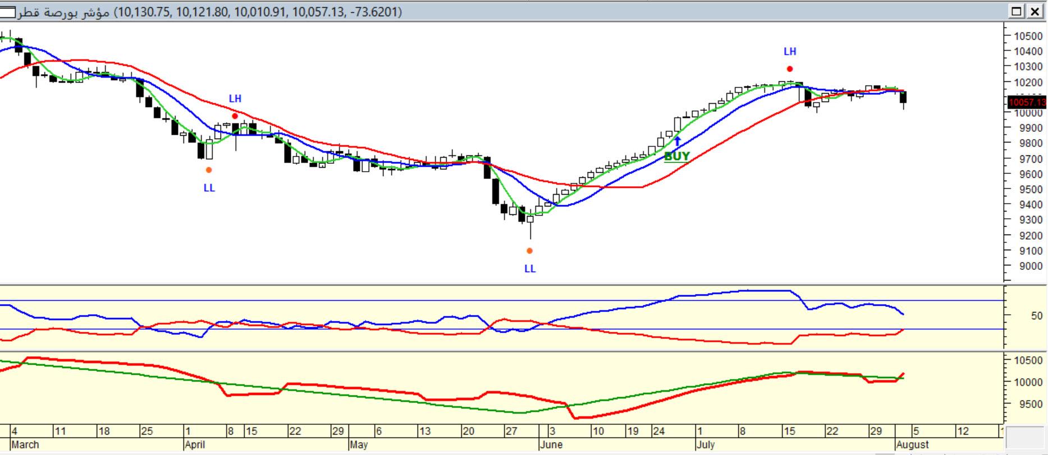Screen dimensions: 1048x455
Task: Click the small box left of Arabic title
Action: click(8, 12)
